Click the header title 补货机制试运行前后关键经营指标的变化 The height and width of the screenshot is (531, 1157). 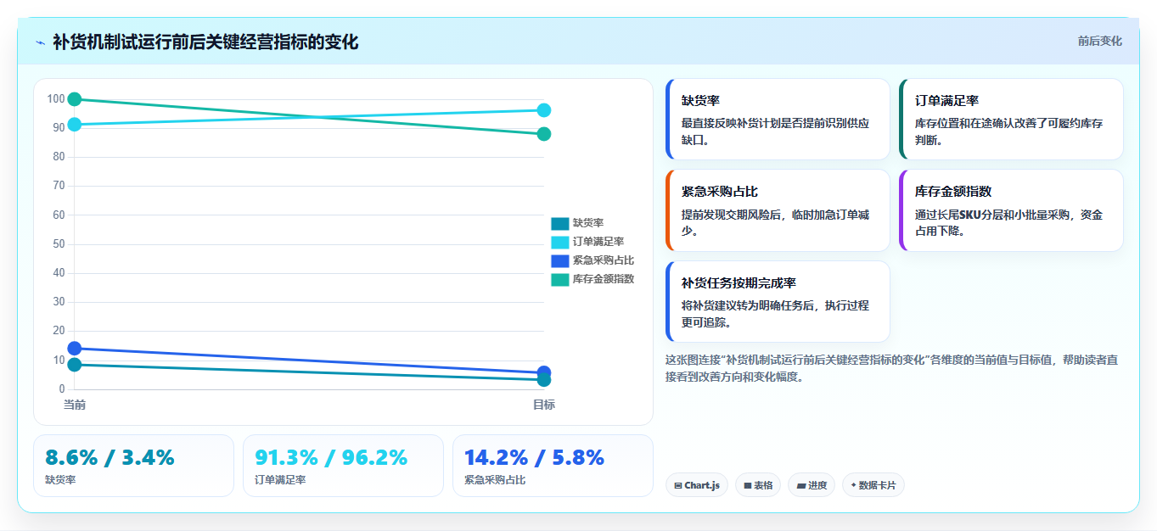205,42
